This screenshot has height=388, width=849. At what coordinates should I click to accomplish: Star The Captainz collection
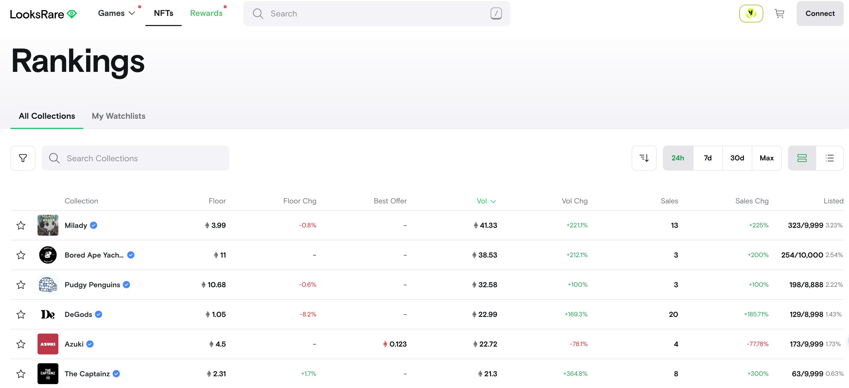21,373
